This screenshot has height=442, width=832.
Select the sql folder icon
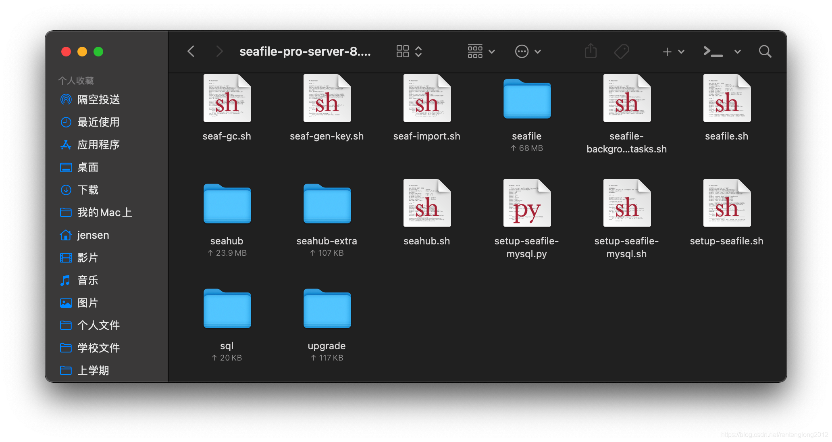(x=227, y=309)
